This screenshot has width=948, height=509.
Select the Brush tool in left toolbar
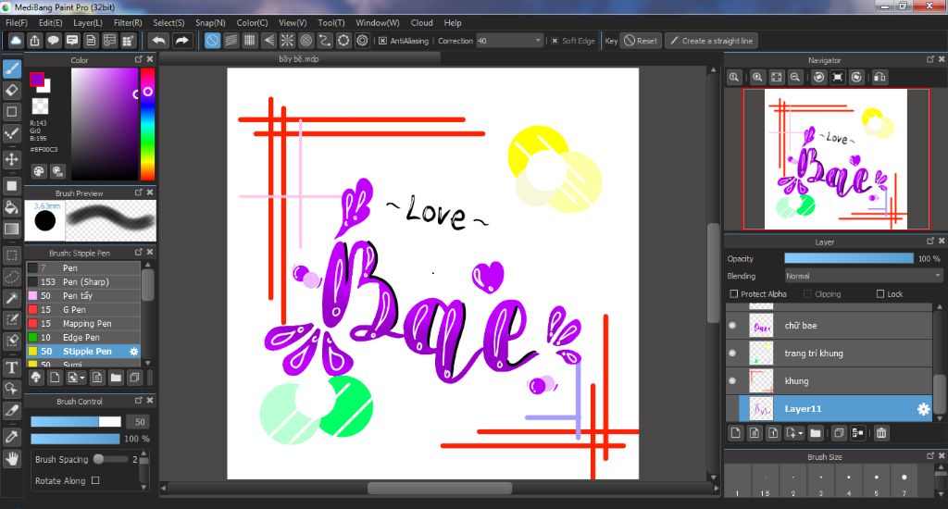[x=11, y=68]
